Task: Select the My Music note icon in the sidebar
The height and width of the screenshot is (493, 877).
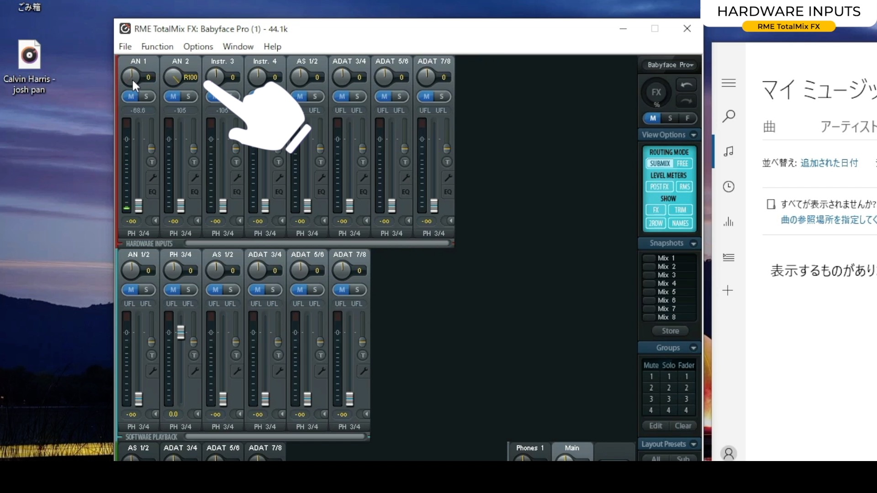Action: pos(729,151)
